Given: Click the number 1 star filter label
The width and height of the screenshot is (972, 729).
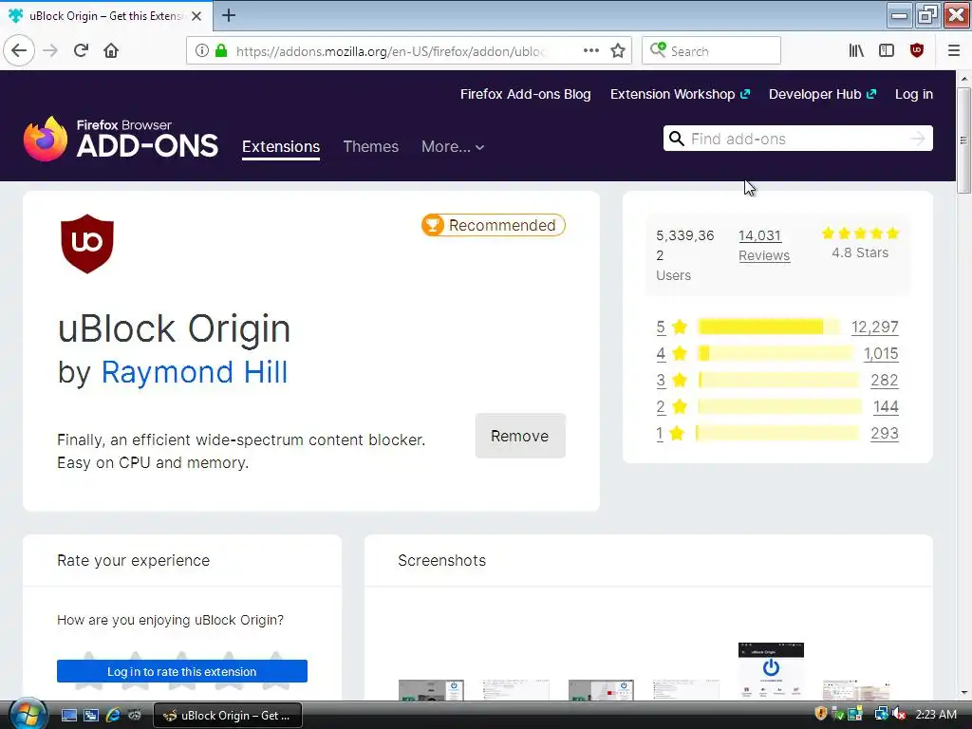Looking at the screenshot, I should (x=660, y=433).
